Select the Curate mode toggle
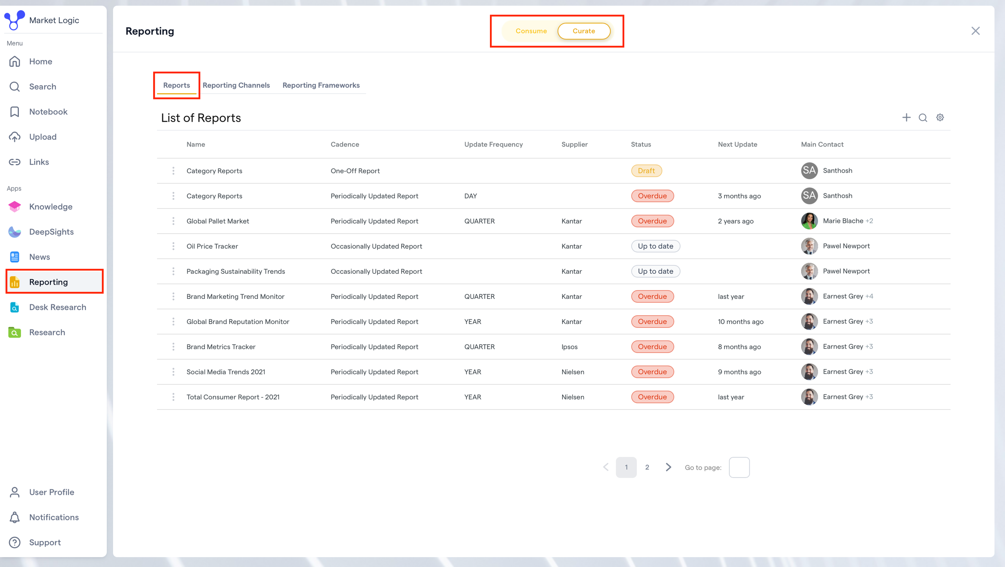 [x=583, y=31]
